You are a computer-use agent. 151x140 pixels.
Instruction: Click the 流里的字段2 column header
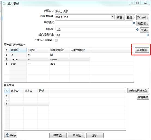80,50
